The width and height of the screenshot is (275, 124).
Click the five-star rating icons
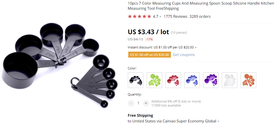click(139, 16)
